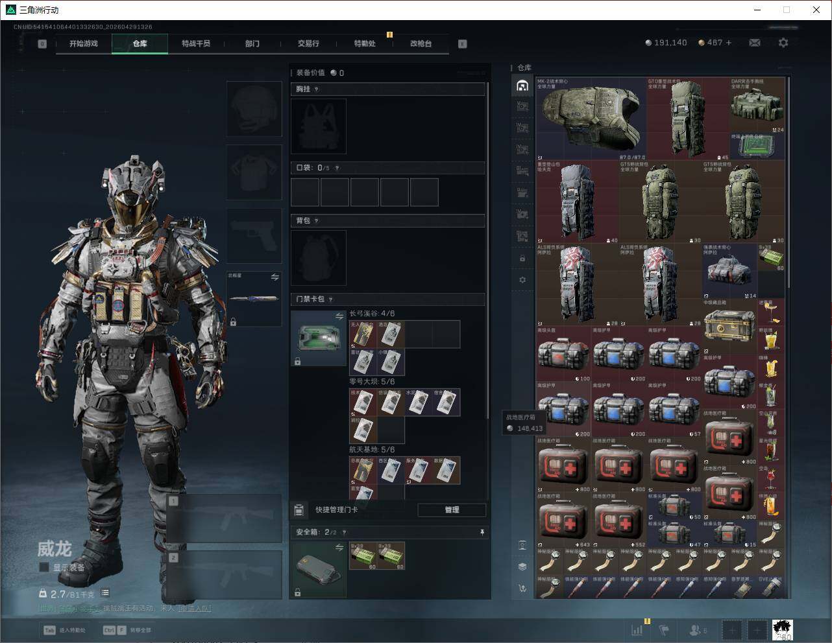Select the main warehouse icon in the sidebar

(522, 86)
